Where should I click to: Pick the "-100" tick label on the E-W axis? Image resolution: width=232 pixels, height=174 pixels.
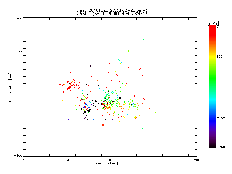click(67, 160)
